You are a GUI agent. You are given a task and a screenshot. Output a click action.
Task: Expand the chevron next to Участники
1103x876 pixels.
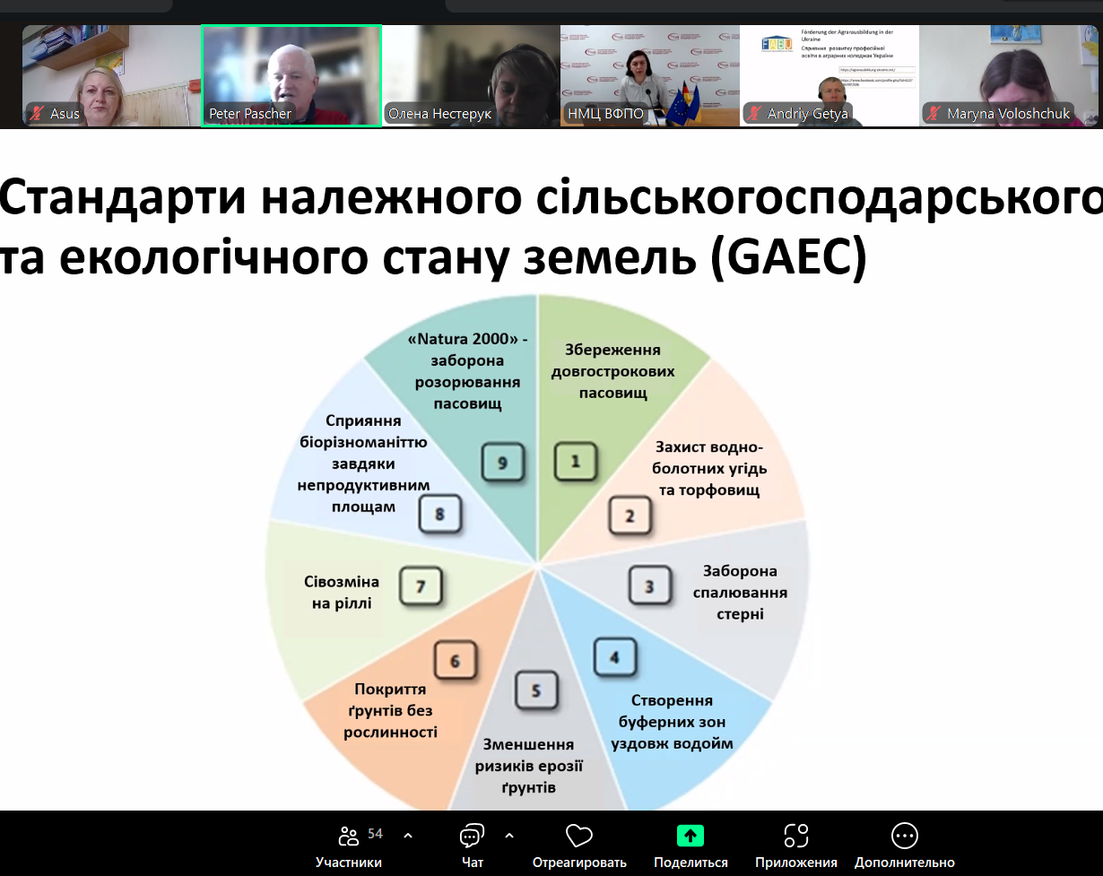tap(408, 835)
